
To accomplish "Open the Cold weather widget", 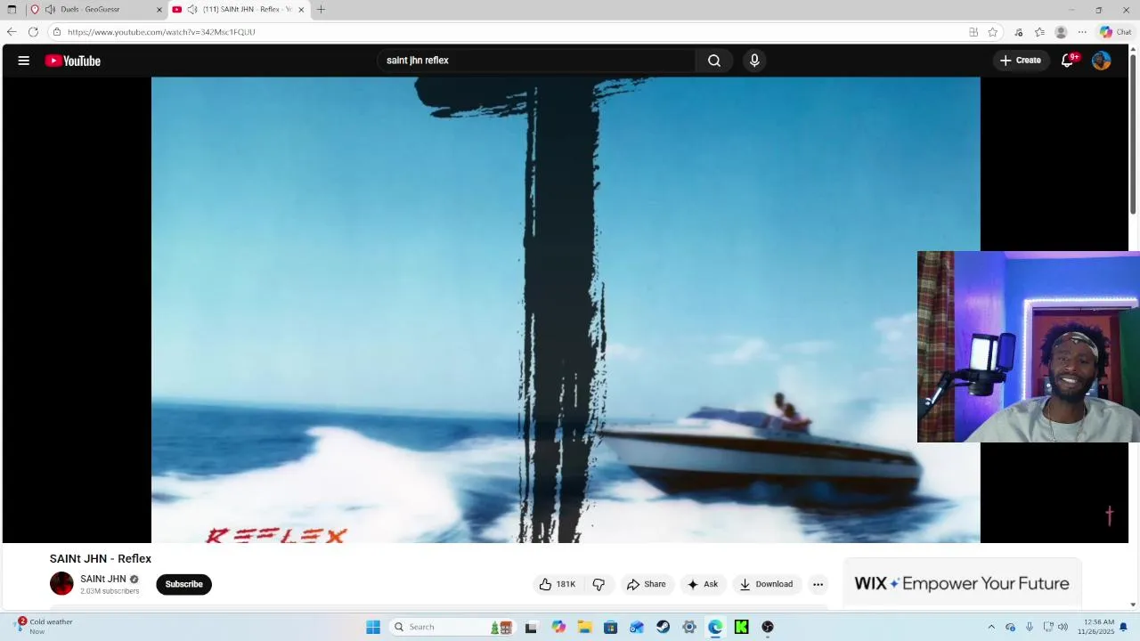I will 43,627.
